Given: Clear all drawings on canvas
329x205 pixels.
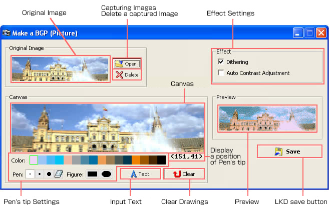Looking at the screenshot, I should coord(184,174).
